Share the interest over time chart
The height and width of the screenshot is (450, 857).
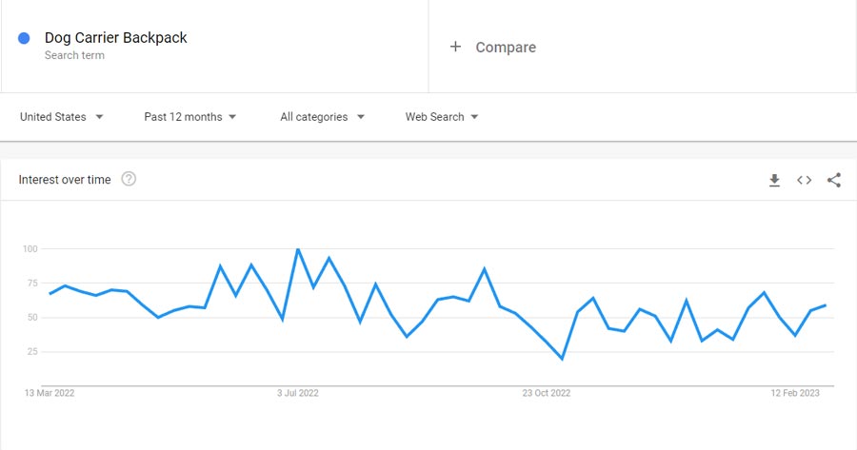[834, 180]
